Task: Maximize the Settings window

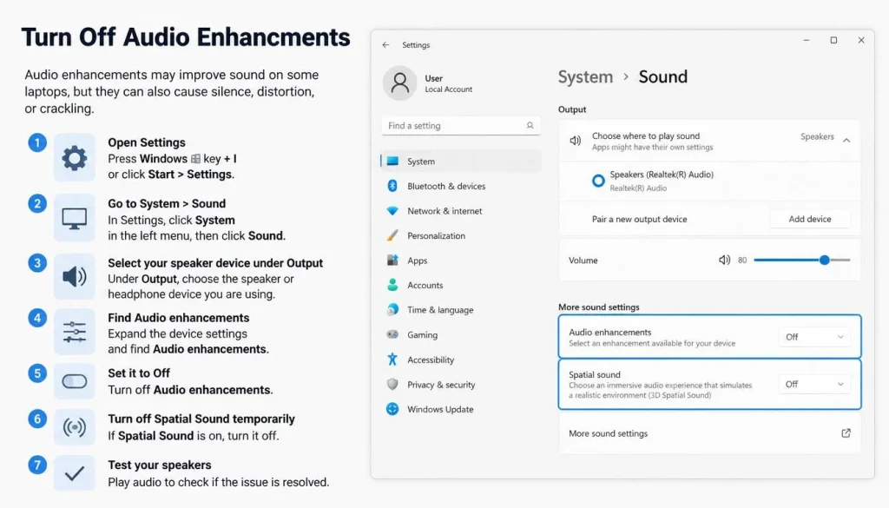Action: [833, 40]
